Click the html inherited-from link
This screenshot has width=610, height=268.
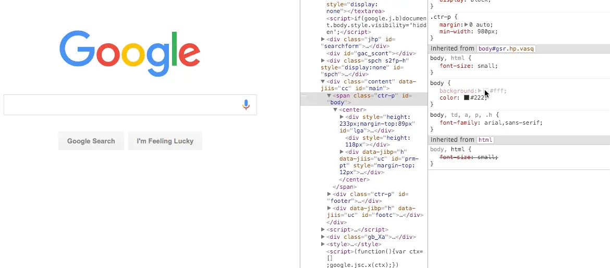[x=485, y=140]
